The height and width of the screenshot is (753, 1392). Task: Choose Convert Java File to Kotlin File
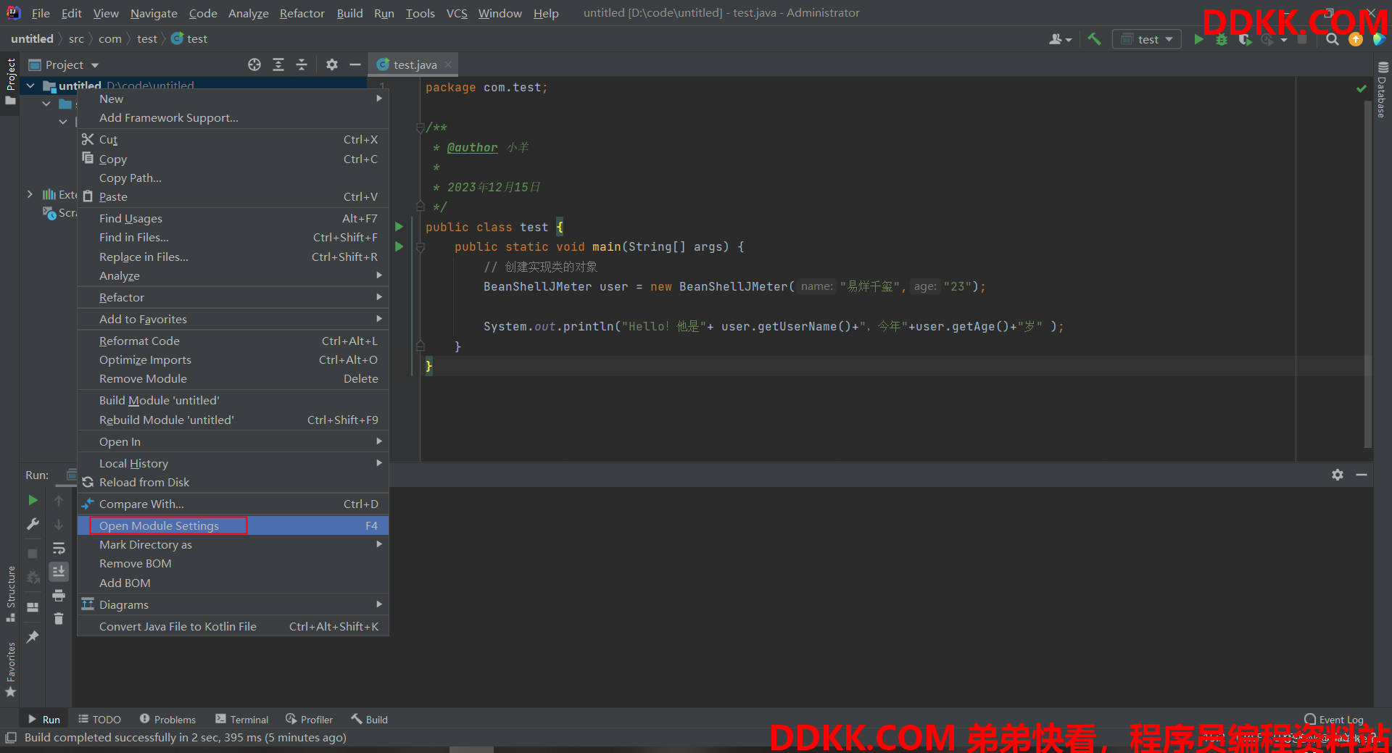(x=233, y=626)
